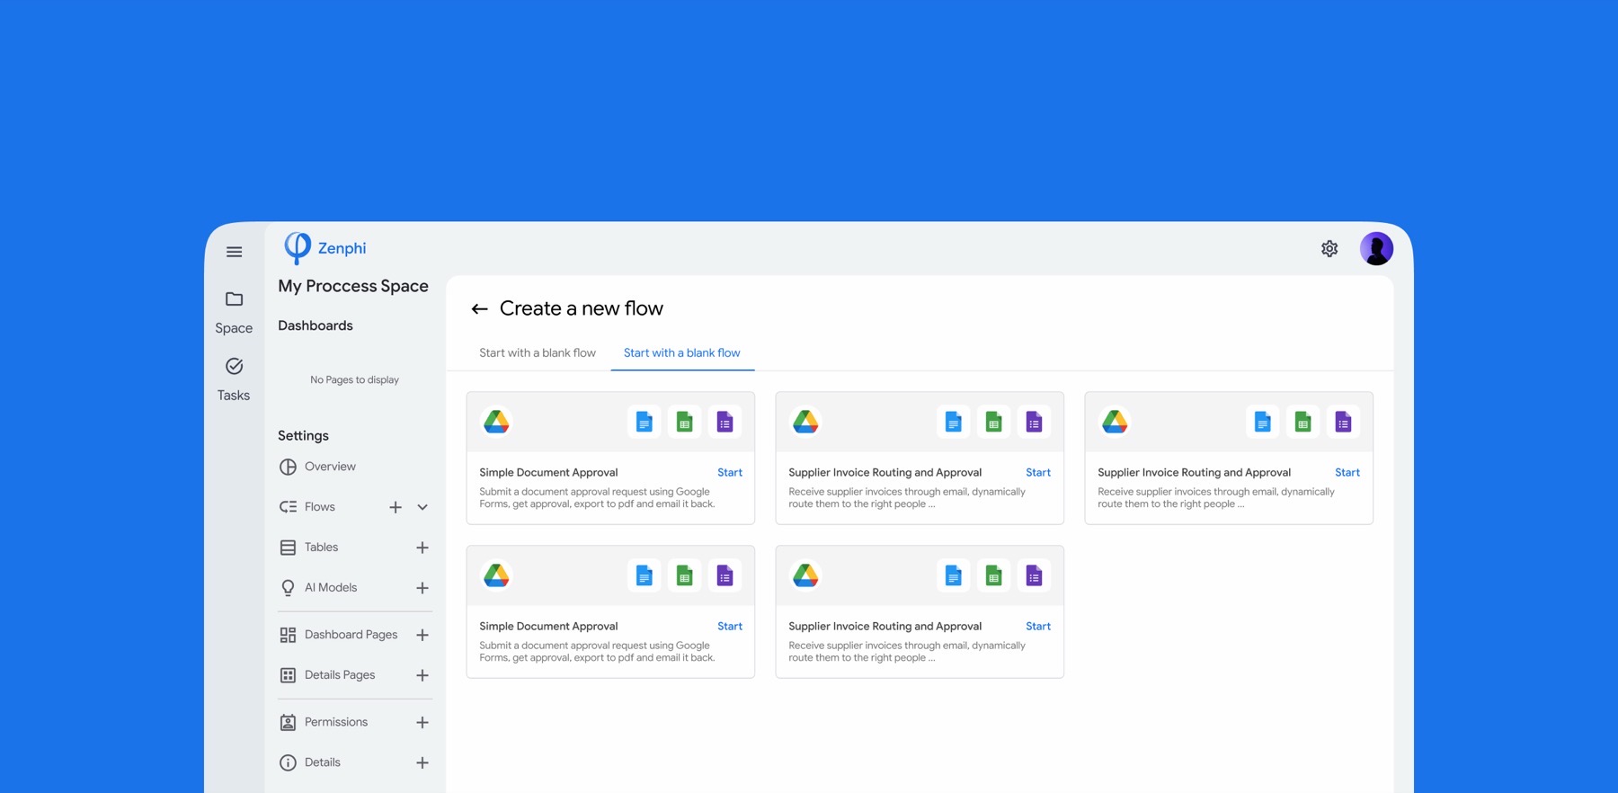Click the plus icon next to Permissions
Screen dimensions: 1618x793
(422, 722)
